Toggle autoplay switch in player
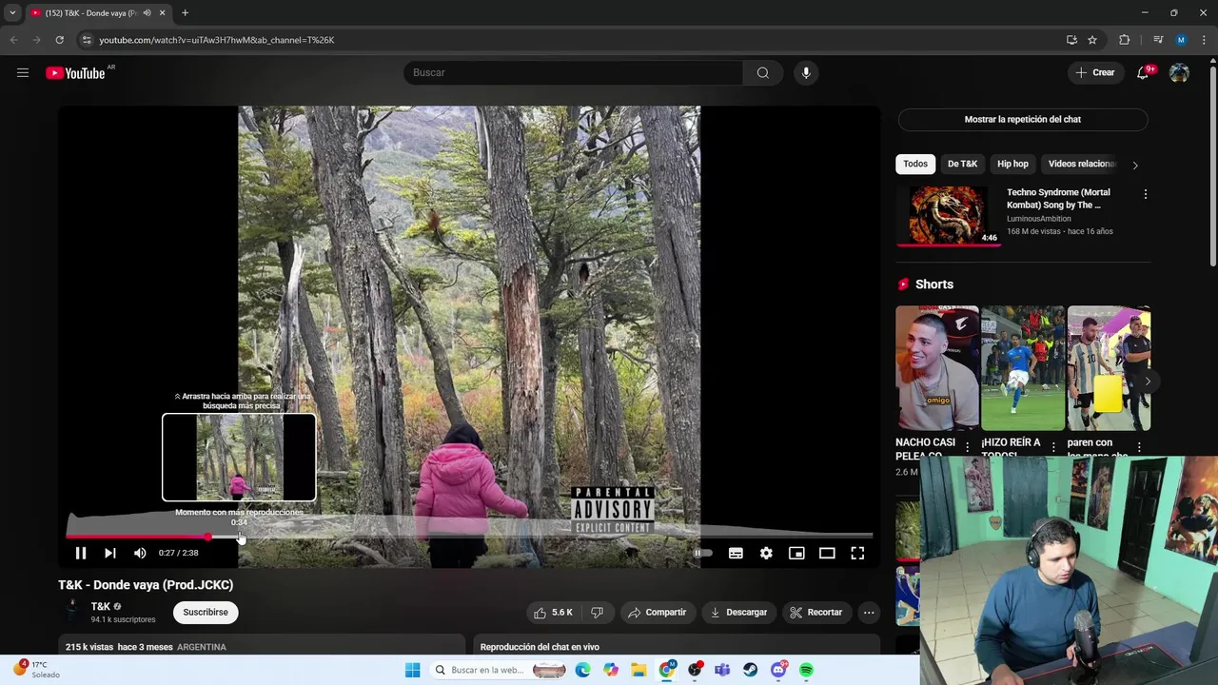 [703, 553]
